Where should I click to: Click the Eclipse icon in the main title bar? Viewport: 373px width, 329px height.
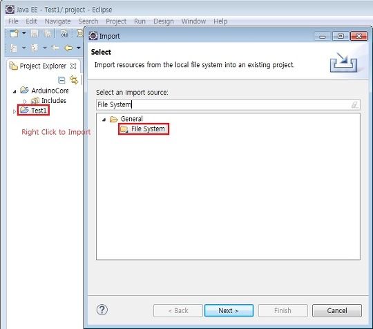click(x=10, y=10)
